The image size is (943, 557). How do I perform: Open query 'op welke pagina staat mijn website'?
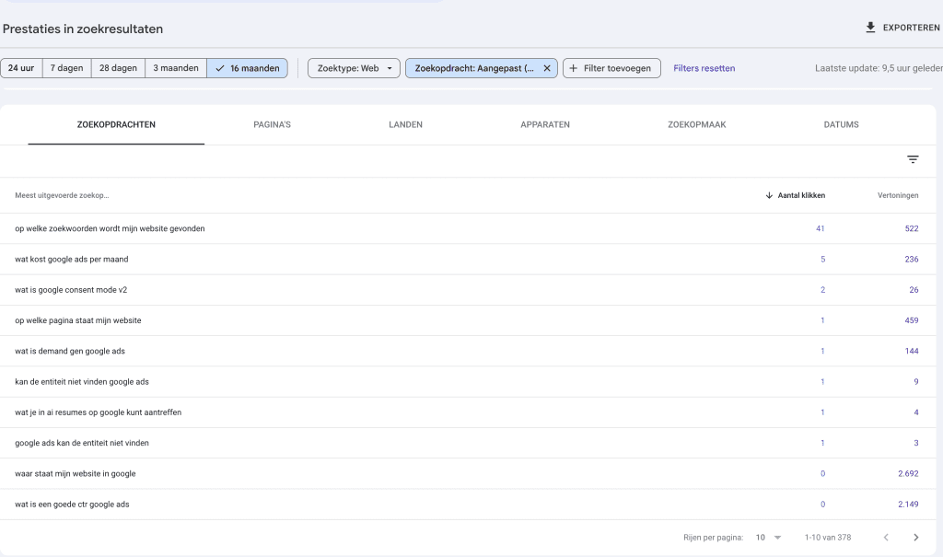pos(78,320)
